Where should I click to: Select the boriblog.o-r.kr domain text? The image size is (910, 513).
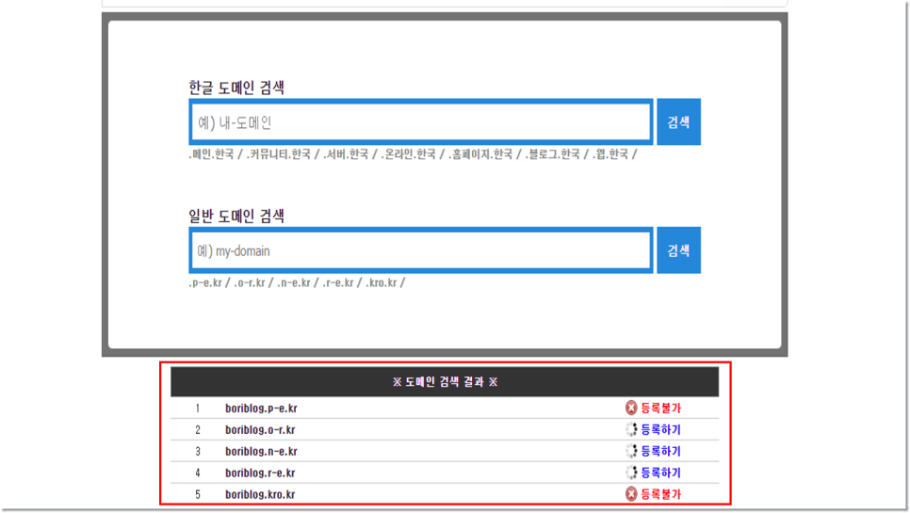pyautogui.click(x=260, y=429)
